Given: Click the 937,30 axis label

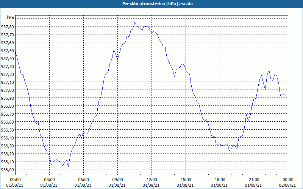Looking at the screenshot, I should tap(7, 66).
